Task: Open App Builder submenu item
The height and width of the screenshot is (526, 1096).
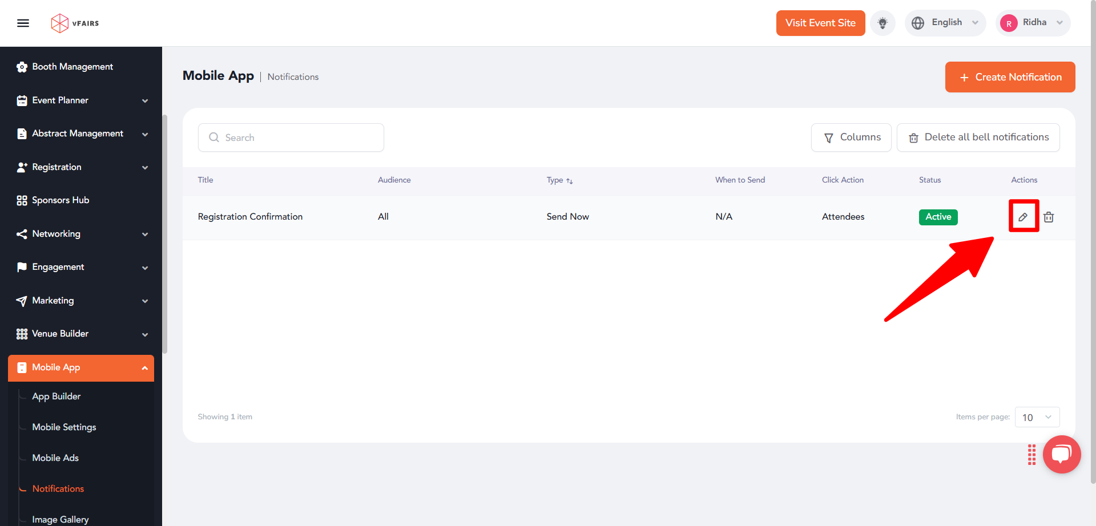Action: (57, 396)
